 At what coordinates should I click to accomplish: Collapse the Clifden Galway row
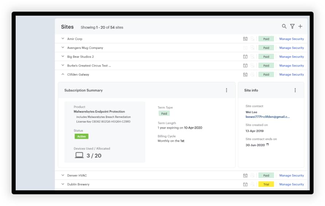coord(63,74)
